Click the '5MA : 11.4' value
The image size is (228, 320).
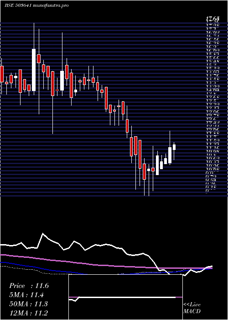27,295
